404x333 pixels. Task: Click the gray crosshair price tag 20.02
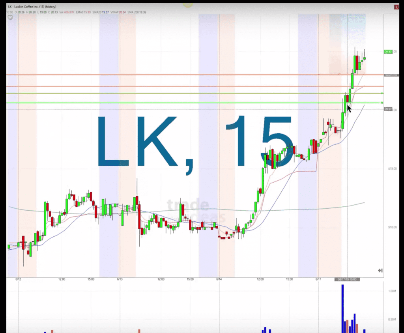pyautogui.click(x=388, y=109)
